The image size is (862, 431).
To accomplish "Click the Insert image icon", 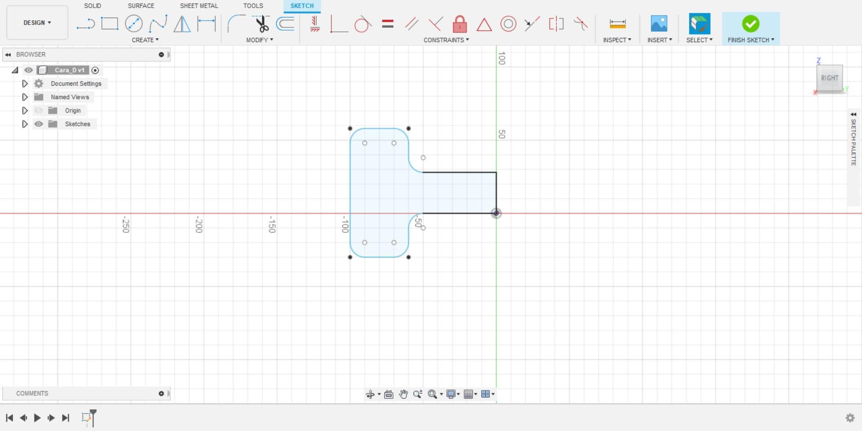I will pos(659,24).
